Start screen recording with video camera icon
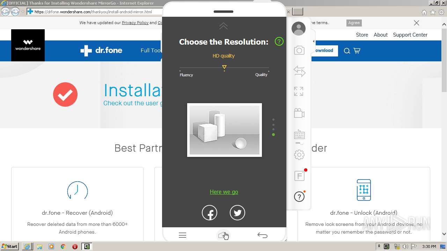The image size is (447, 251). click(299, 113)
